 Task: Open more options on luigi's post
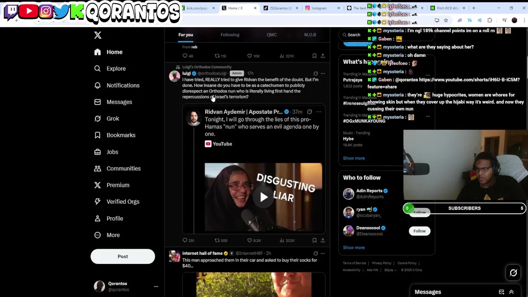323,73
